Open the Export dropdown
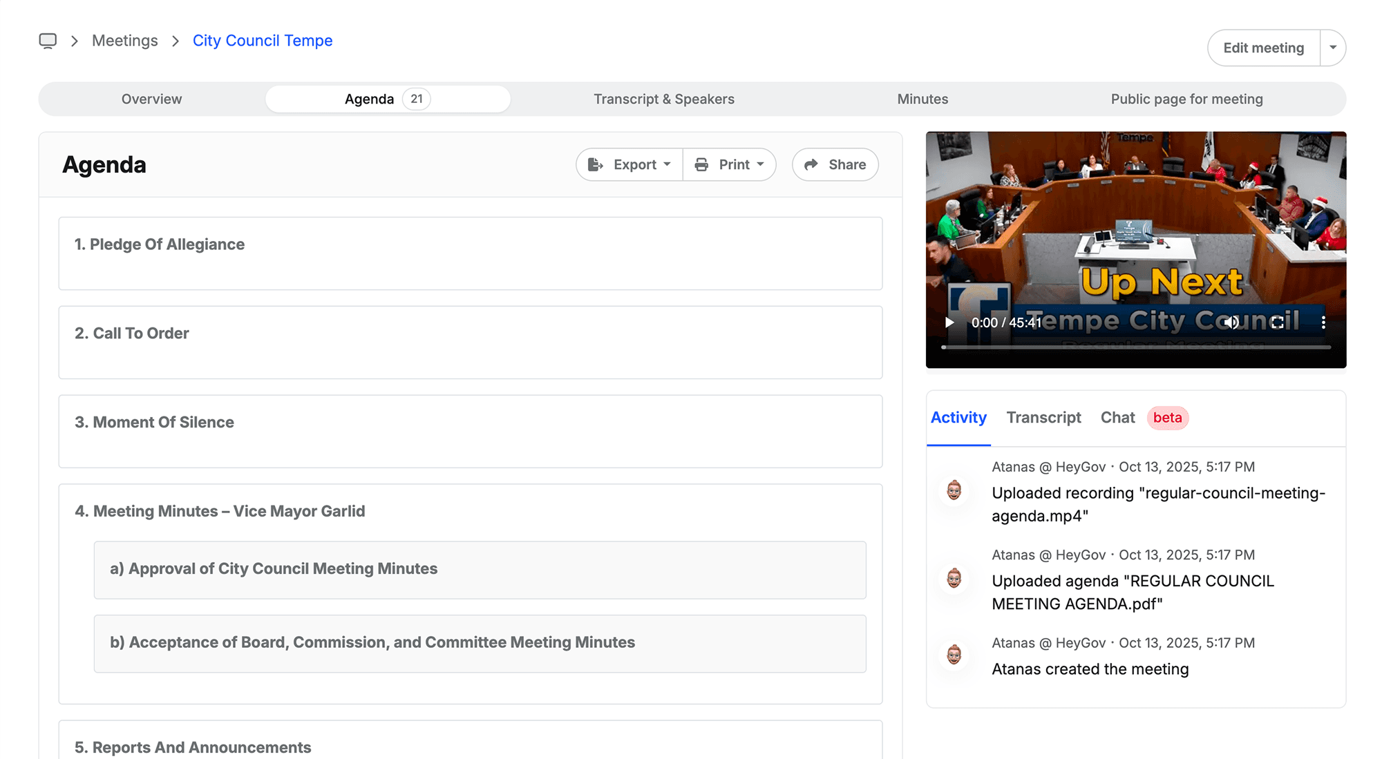This screenshot has width=1382, height=759. tap(630, 164)
